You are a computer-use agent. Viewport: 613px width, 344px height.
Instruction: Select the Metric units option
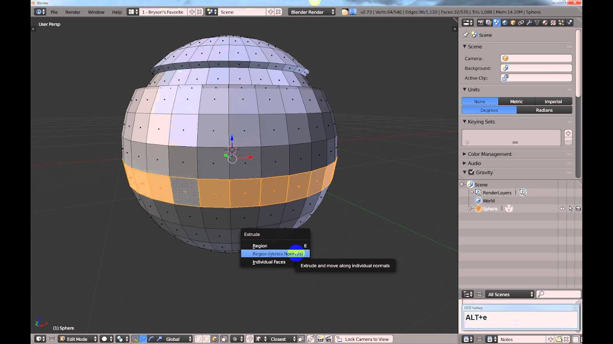coord(516,101)
